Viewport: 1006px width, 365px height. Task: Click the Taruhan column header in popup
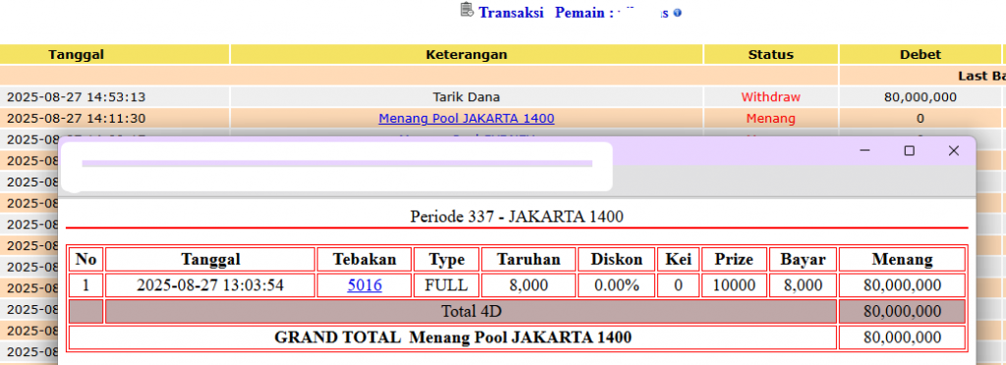click(529, 259)
